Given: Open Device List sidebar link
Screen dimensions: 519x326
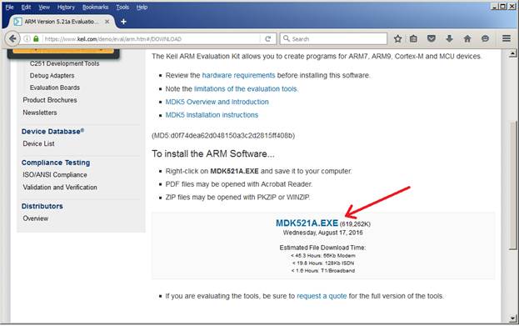Looking at the screenshot, I should [x=38, y=143].
